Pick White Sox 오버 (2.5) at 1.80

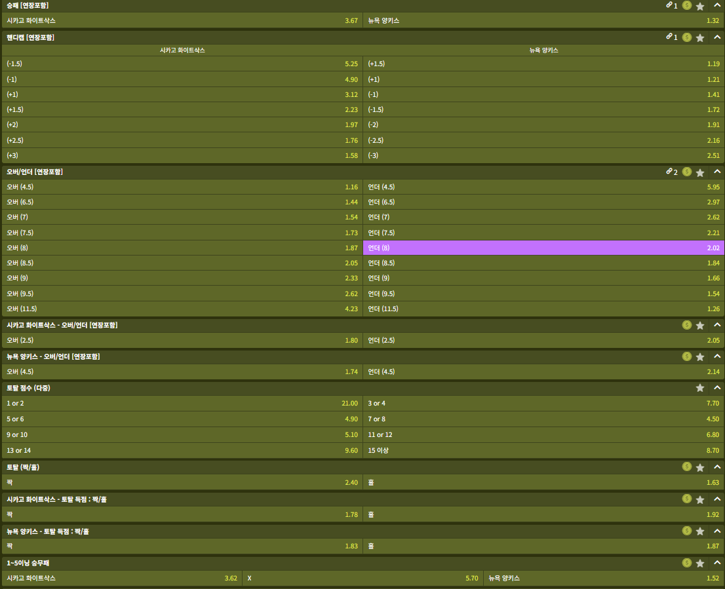pos(182,340)
